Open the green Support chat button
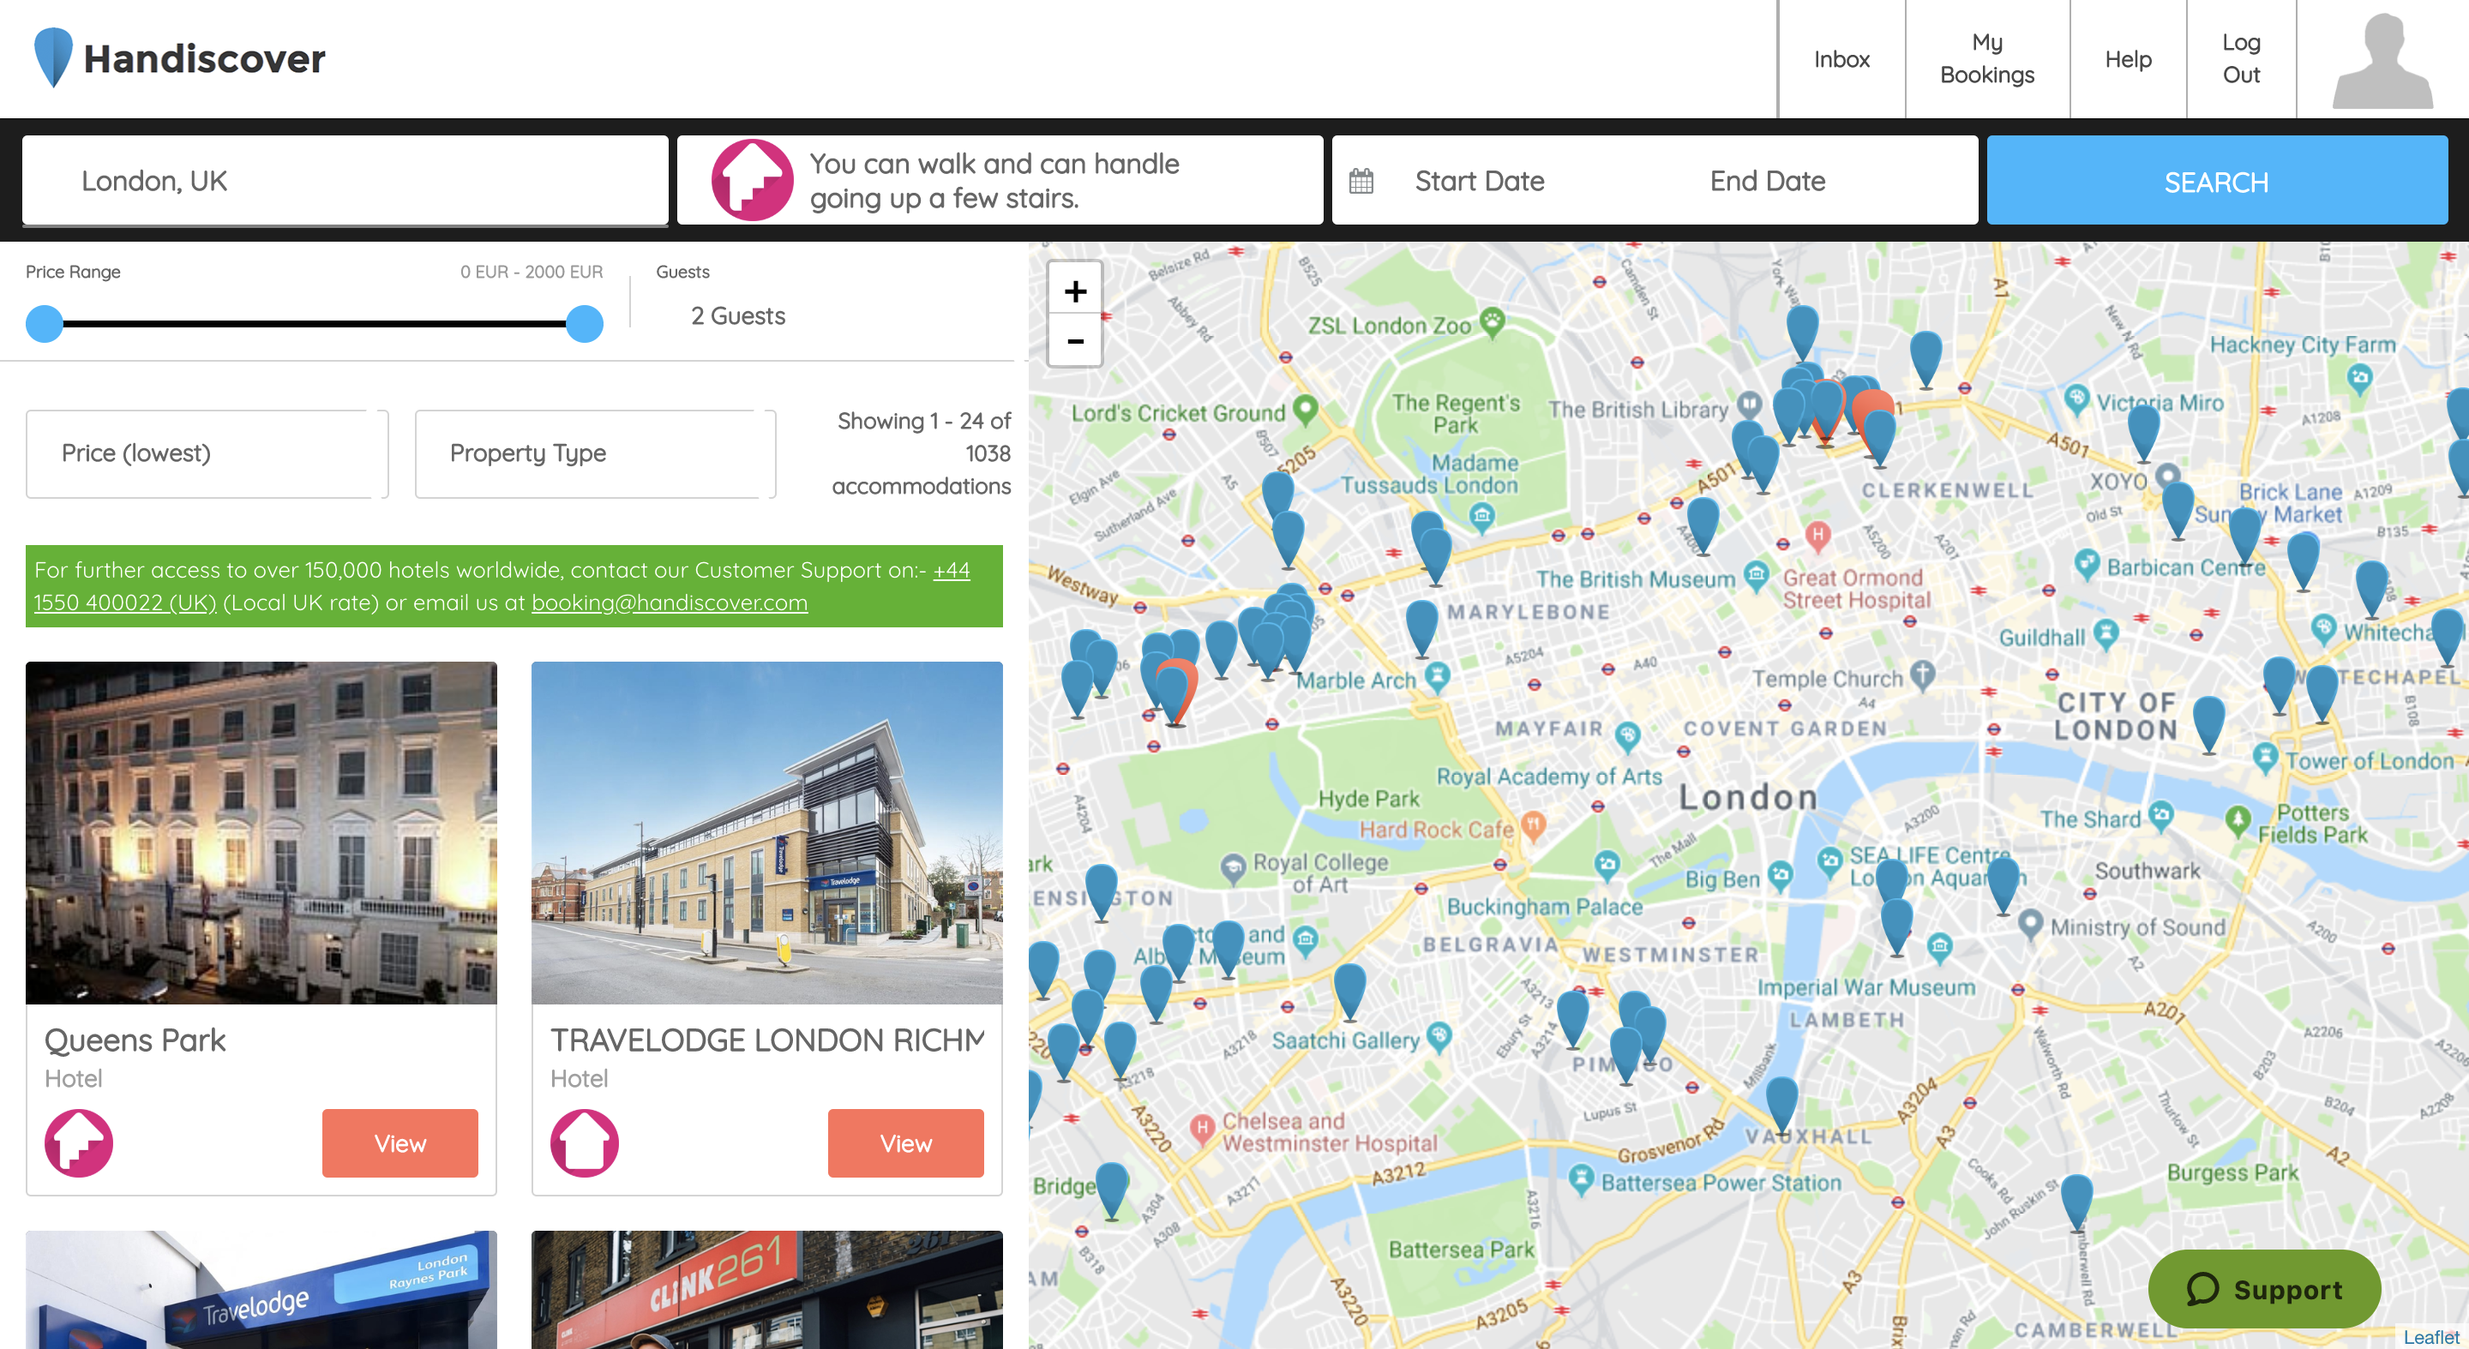 pos(2264,1289)
